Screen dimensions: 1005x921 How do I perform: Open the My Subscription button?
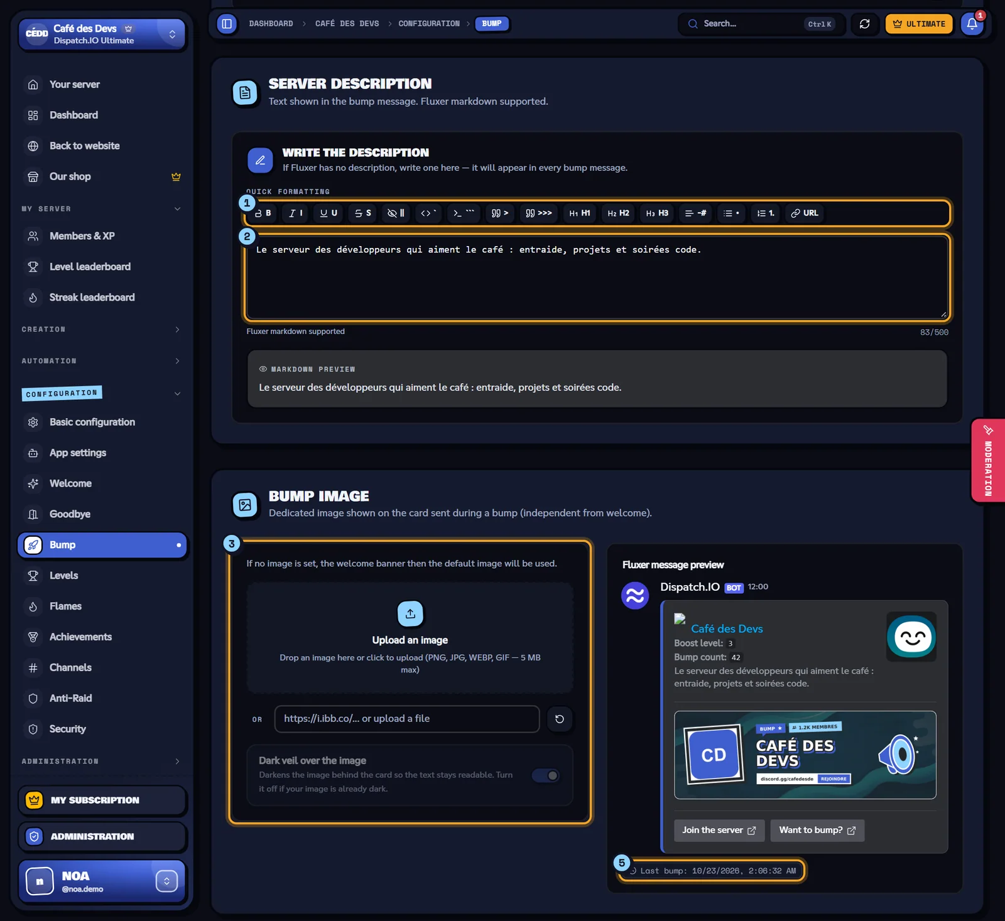coord(102,800)
